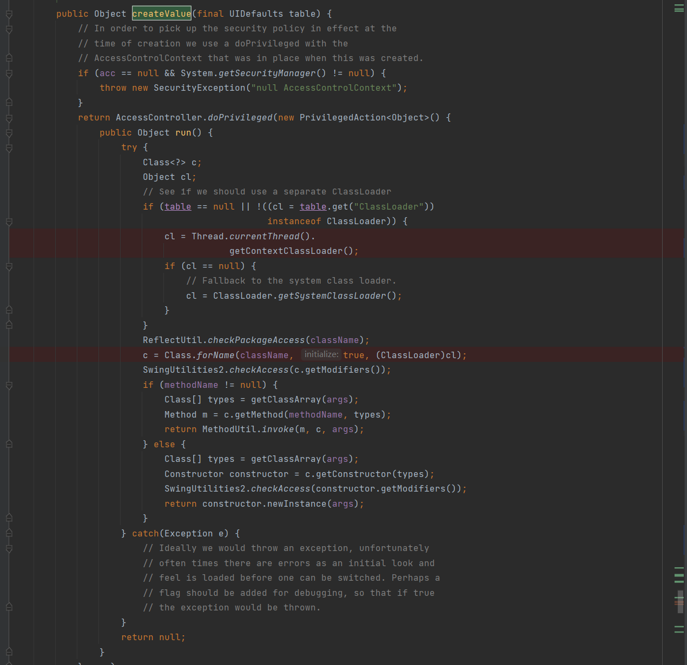Viewport: 687px width, 665px height.
Task: Fold the 'if (methodName != null)' block
Action: coord(9,385)
